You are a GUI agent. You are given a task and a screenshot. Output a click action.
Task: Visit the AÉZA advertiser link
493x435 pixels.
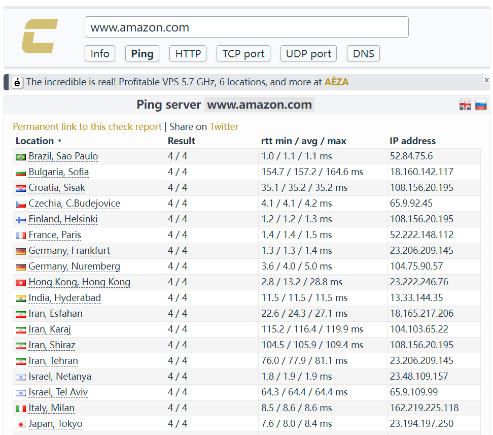pos(336,82)
